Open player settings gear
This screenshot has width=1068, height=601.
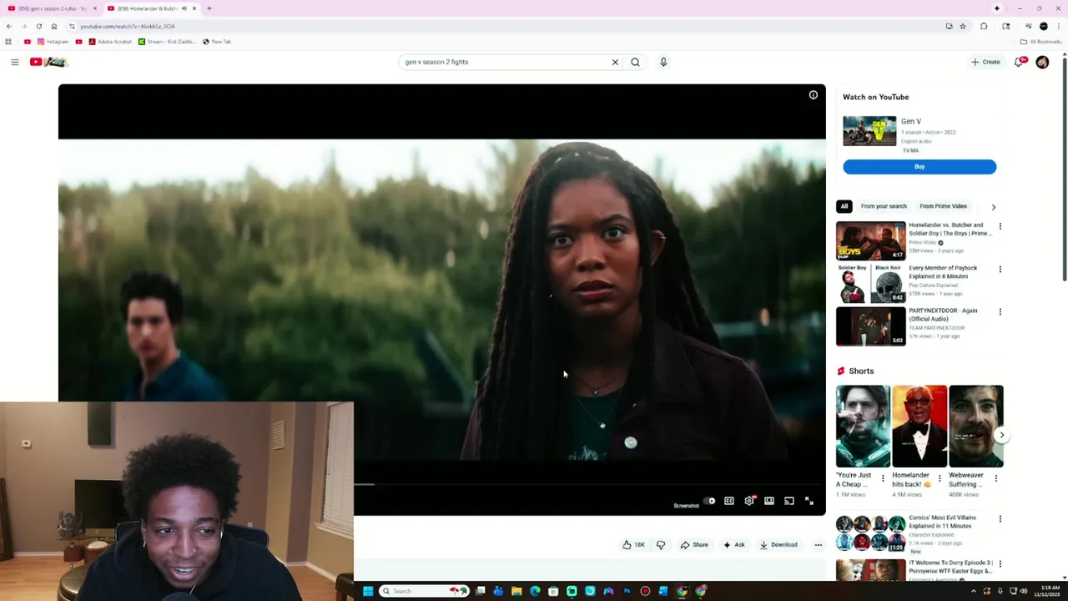(x=749, y=501)
